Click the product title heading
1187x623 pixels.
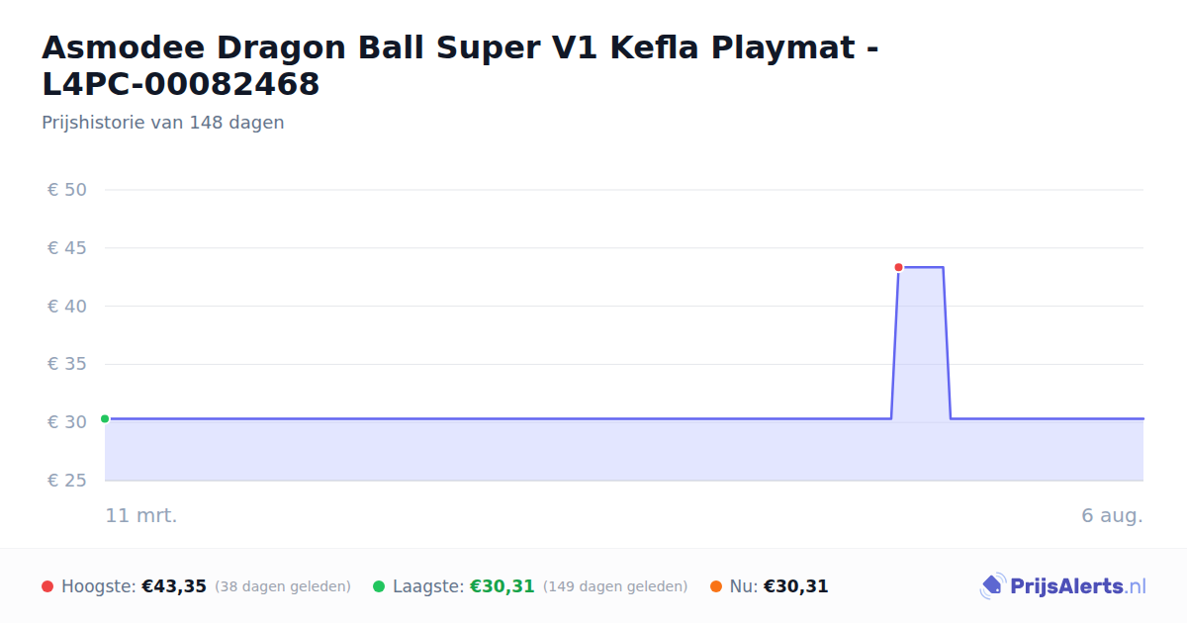click(x=460, y=65)
